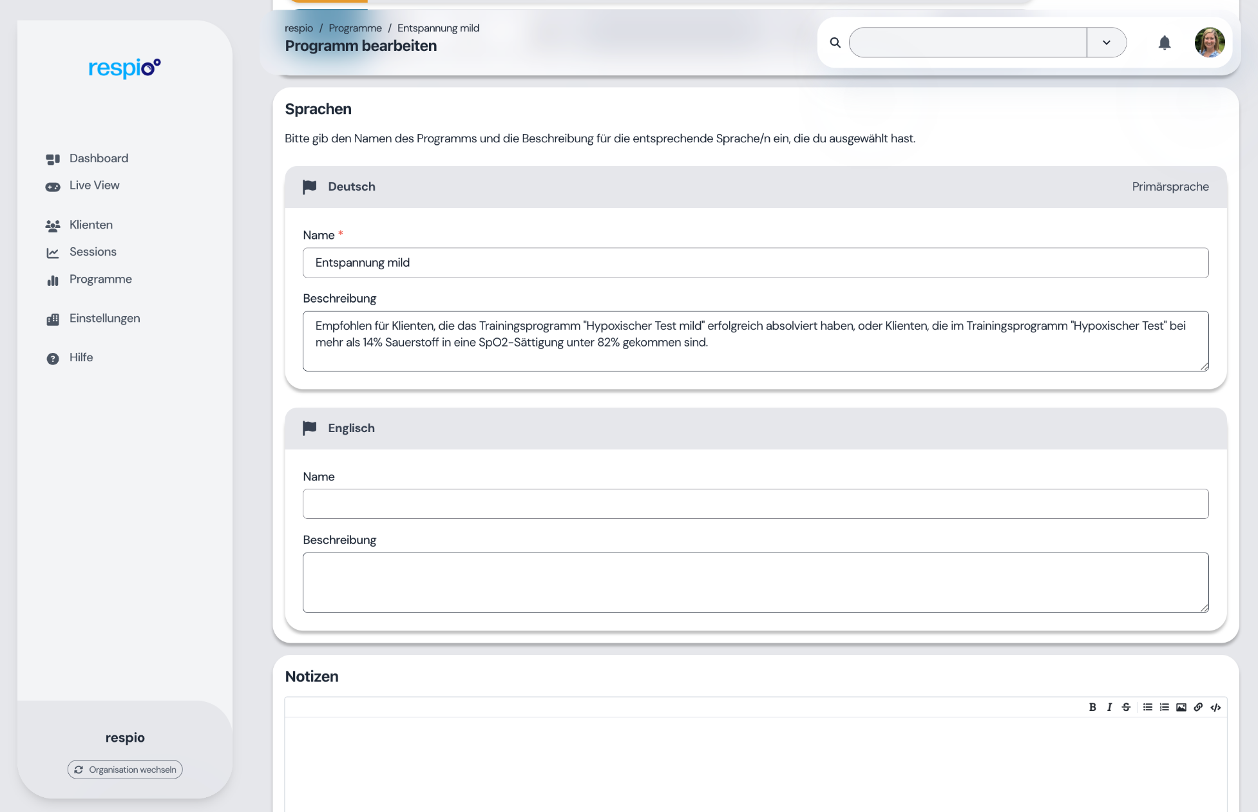Screen dimensions: 1258x812
Task: Insert numbered list in Notizen
Action: (x=1164, y=707)
